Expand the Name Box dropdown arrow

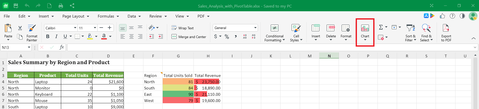[x=29, y=47]
